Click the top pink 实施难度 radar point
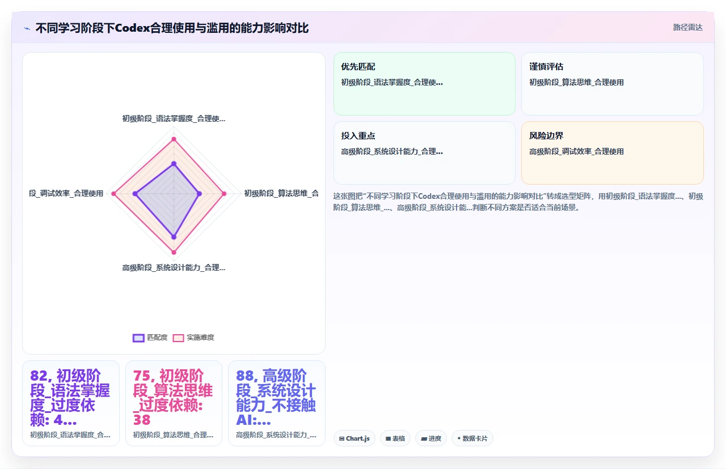 (x=174, y=139)
